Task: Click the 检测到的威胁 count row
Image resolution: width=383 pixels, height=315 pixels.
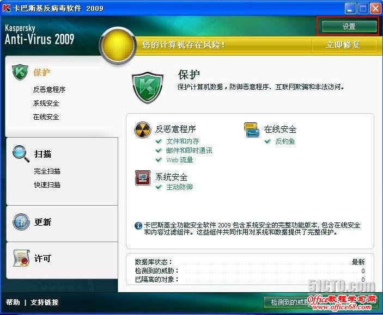Action: coord(250,271)
